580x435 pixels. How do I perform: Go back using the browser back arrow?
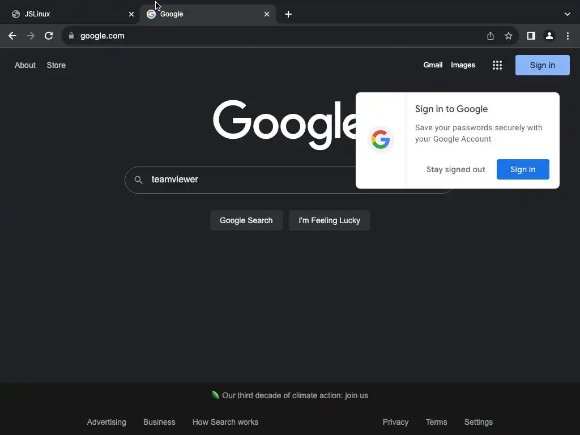point(12,36)
